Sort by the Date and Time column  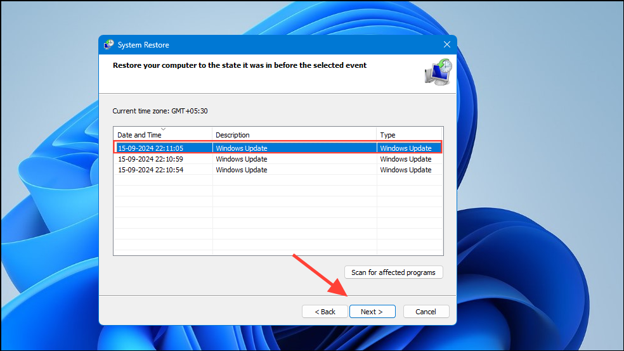[x=163, y=134]
